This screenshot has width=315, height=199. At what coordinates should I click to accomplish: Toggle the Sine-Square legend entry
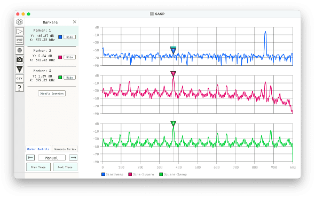point(141,174)
